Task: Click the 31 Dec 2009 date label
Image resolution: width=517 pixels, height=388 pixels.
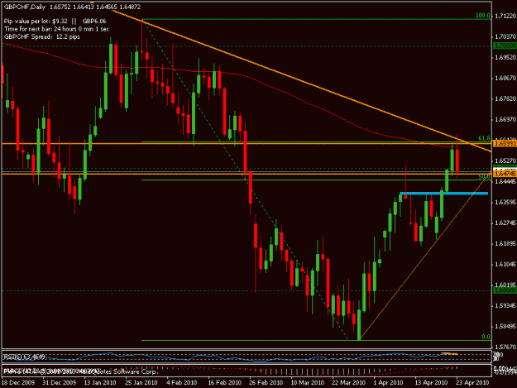Action: [x=60, y=382]
